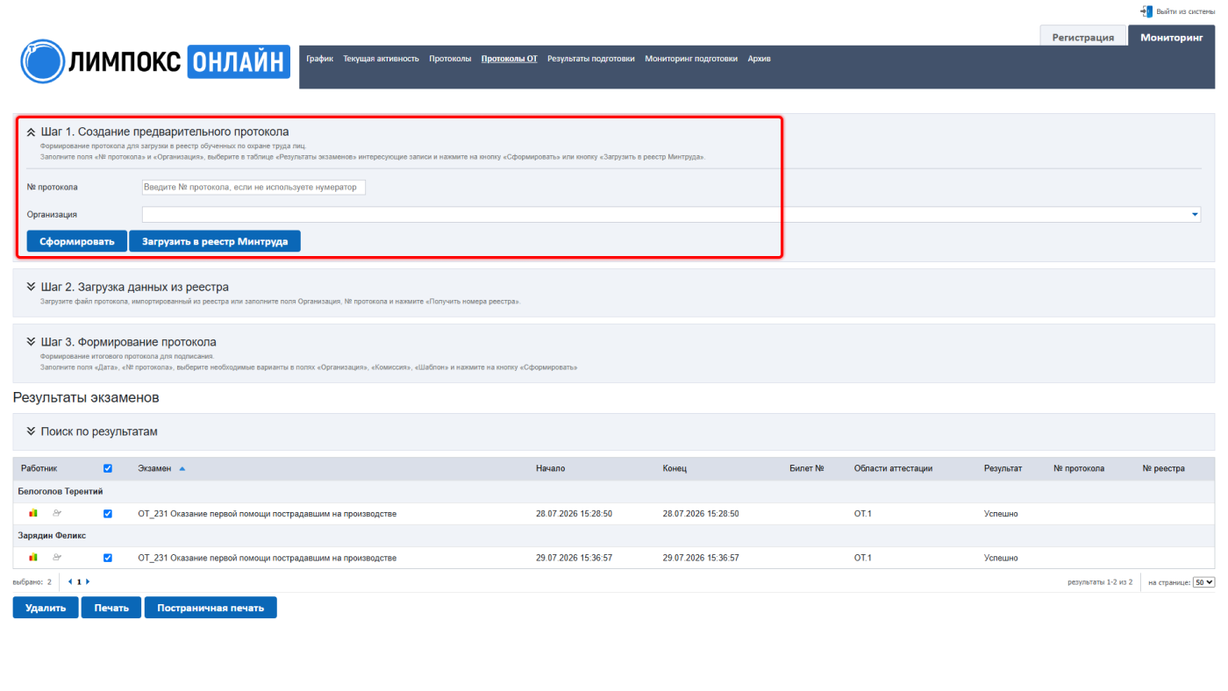Switch to the Регистрация tab
Image resolution: width=1228 pixels, height=691 pixels.
point(1083,37)
